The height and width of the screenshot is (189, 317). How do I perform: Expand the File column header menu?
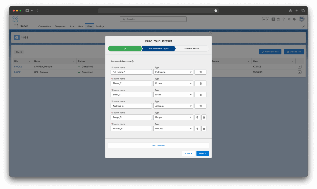click(x=29, y=61)
